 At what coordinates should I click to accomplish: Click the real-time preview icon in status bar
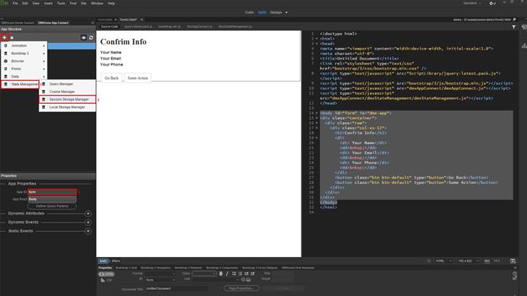point(512,261)
